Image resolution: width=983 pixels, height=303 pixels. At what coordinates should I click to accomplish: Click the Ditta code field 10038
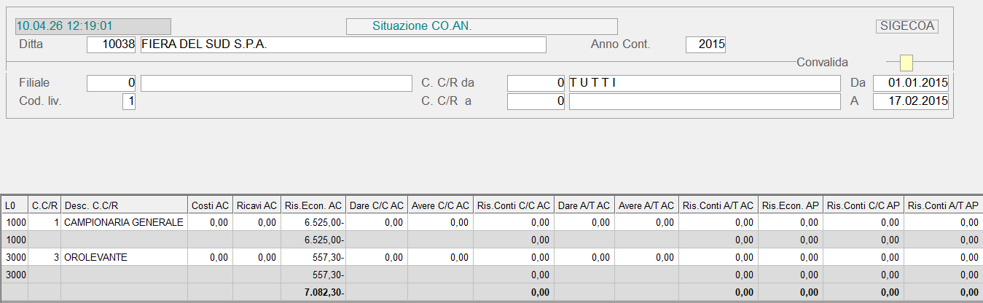point(111,44)
